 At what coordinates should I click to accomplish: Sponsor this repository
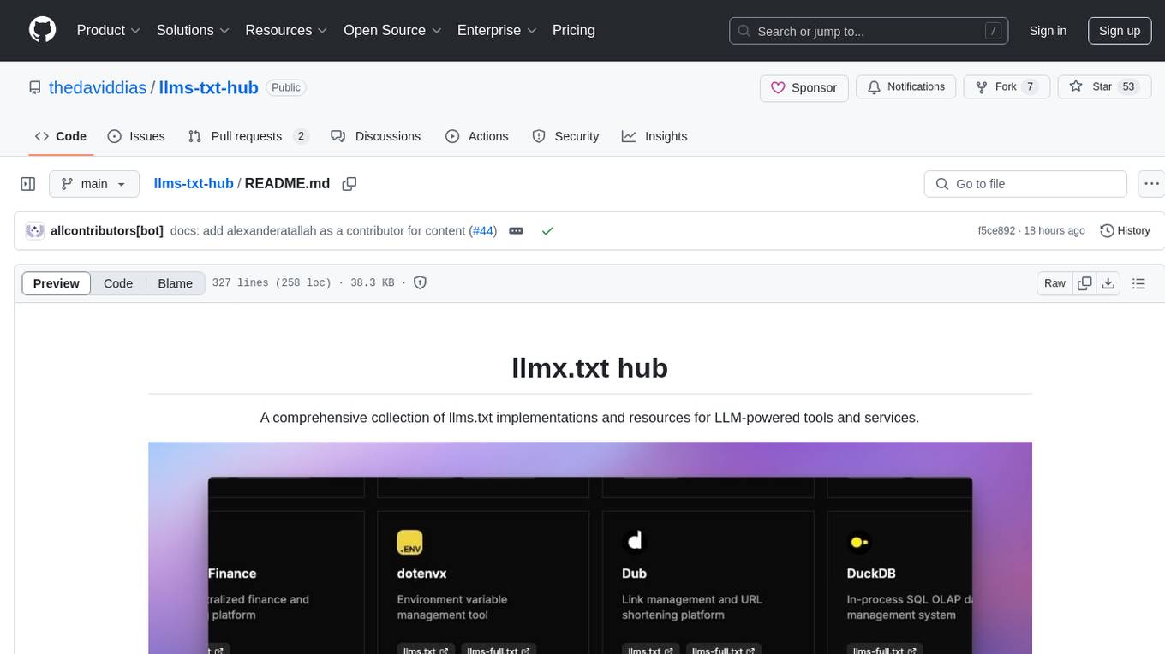(x=804, y=87)
